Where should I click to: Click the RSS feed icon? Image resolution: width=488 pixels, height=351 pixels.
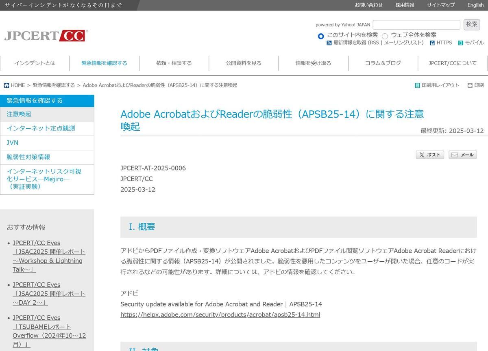[x=329, y=43]
